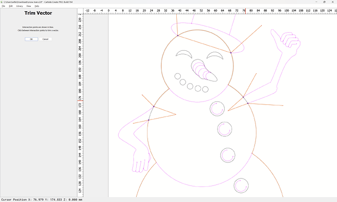Click the vertical ruler at the 160 mark
The width and height of the screenshot is (337, 202).
80,126
